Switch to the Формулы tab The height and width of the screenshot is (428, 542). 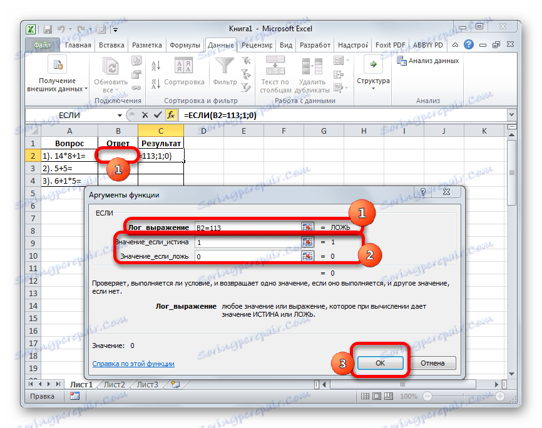[185, 45]
